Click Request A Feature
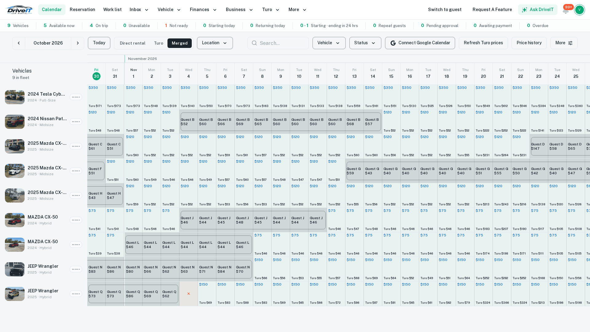This screenshot has height=332, width=590. (x=492, y=10)
